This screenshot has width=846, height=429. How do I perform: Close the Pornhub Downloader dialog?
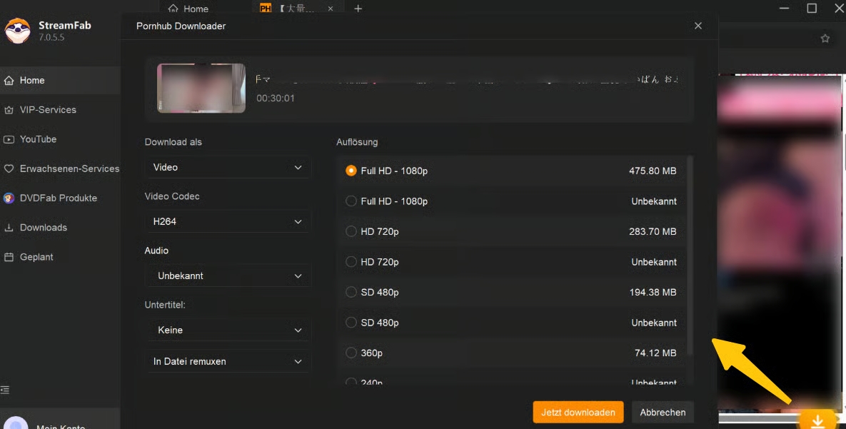pos(698,26)
